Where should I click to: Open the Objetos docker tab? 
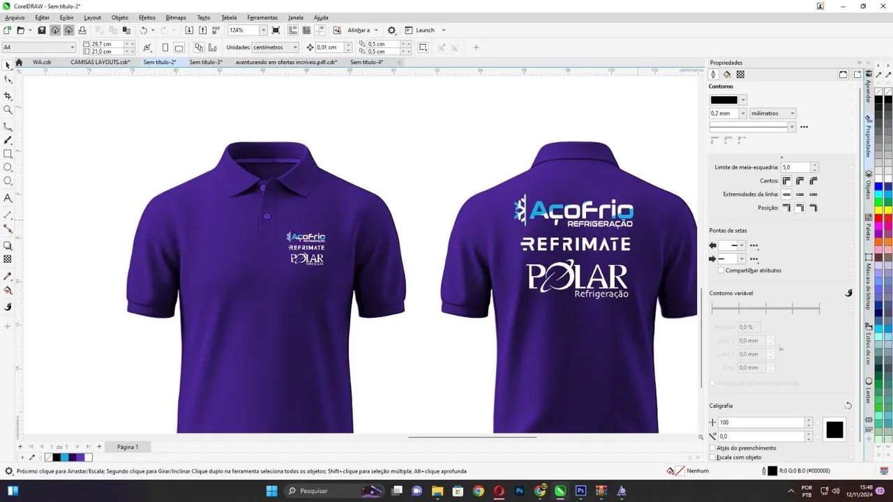pyautogui.click(x=869, y=185)
